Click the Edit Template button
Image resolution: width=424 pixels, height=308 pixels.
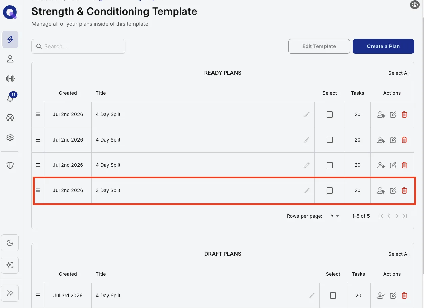[x=319, y=46]
